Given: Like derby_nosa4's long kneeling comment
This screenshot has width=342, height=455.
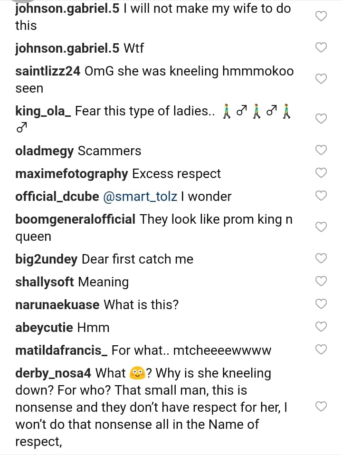Looking at the screenshot, I should [322, 407].
